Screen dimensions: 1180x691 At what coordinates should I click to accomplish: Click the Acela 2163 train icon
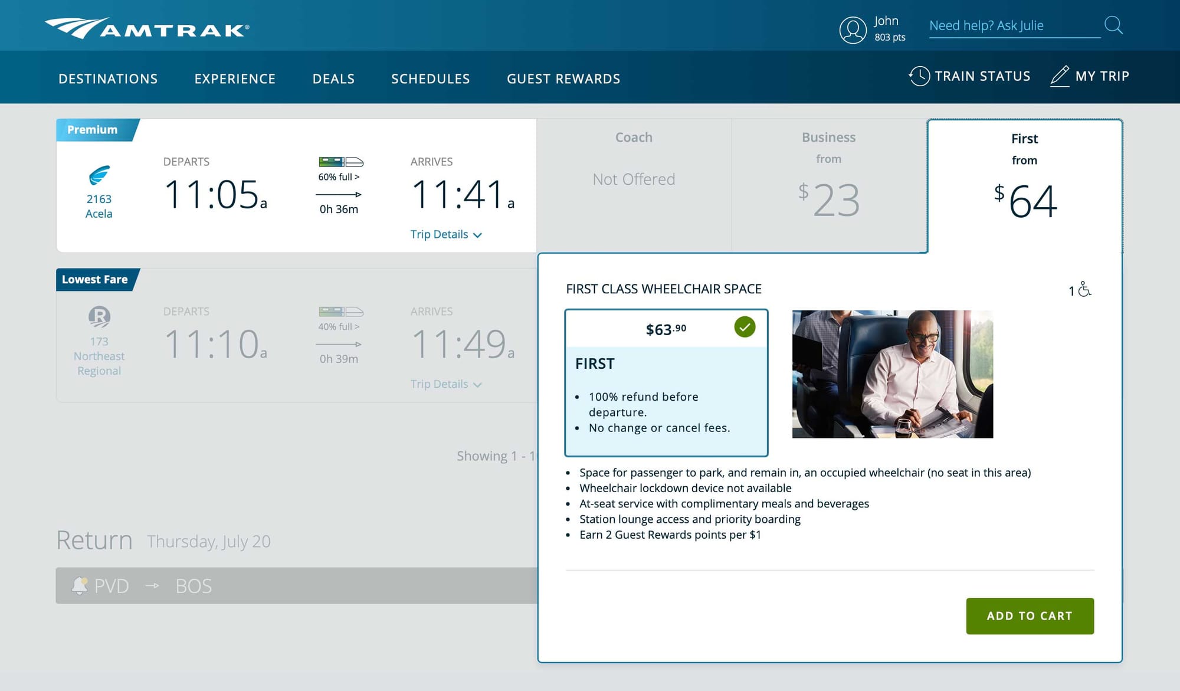(99, 175)
